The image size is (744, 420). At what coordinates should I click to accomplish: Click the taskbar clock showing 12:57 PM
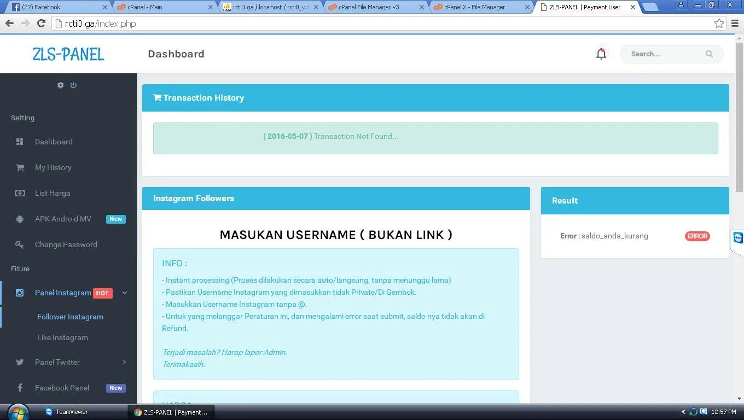[x=723, y=412]
